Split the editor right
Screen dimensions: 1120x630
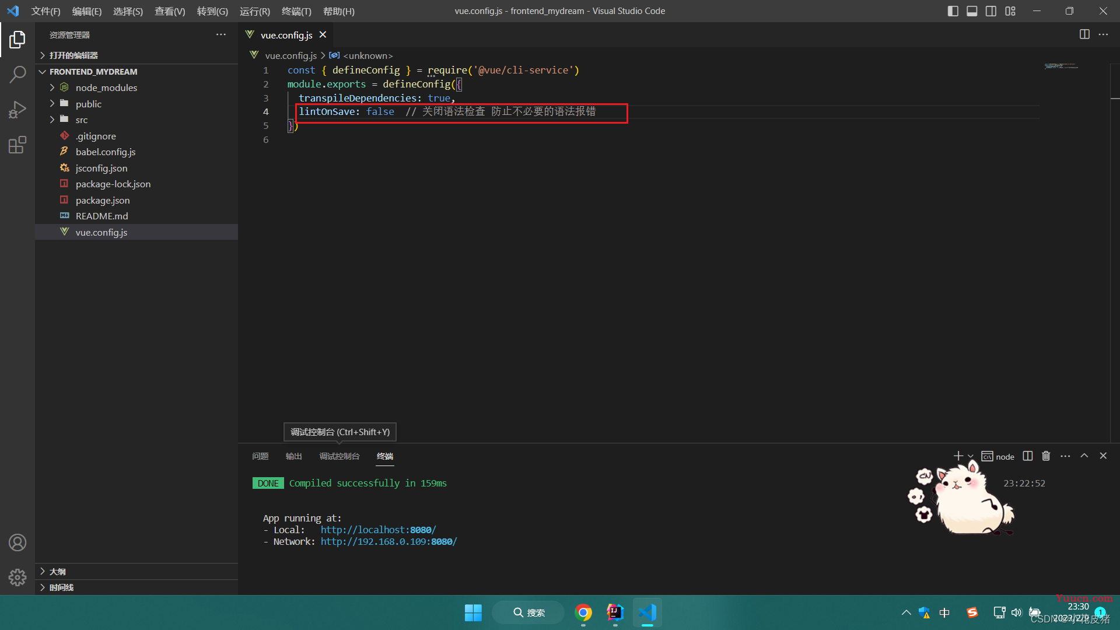[1084, 34]
